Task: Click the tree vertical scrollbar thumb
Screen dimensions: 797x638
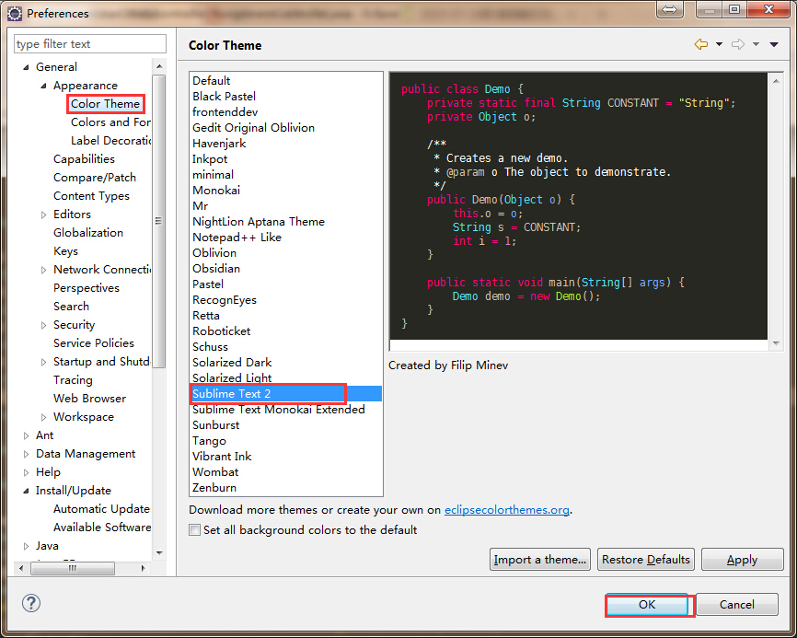Action: (158, 221)
